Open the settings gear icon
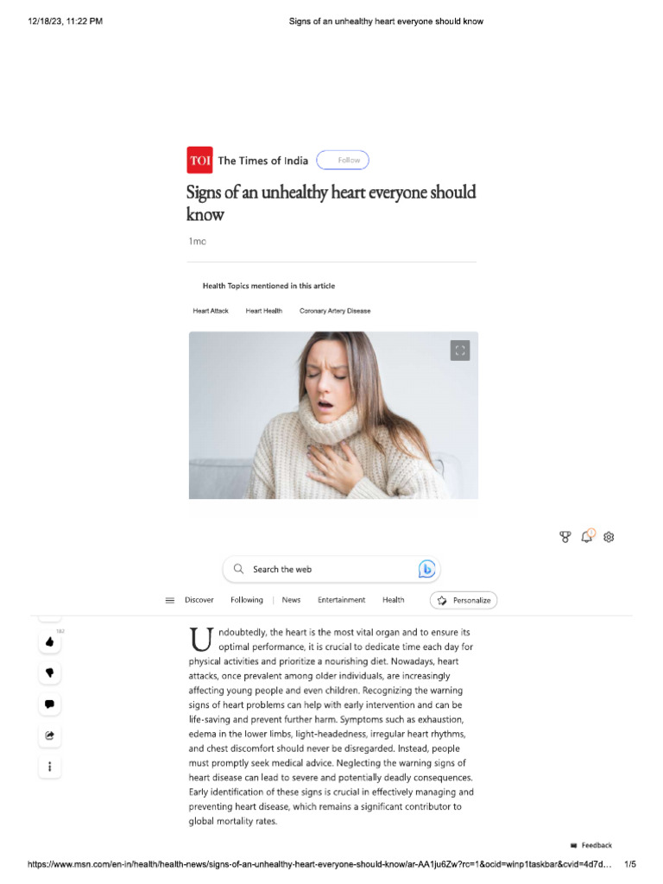The height and width of the screenshot is (884, 663). [x=609, y=537]
